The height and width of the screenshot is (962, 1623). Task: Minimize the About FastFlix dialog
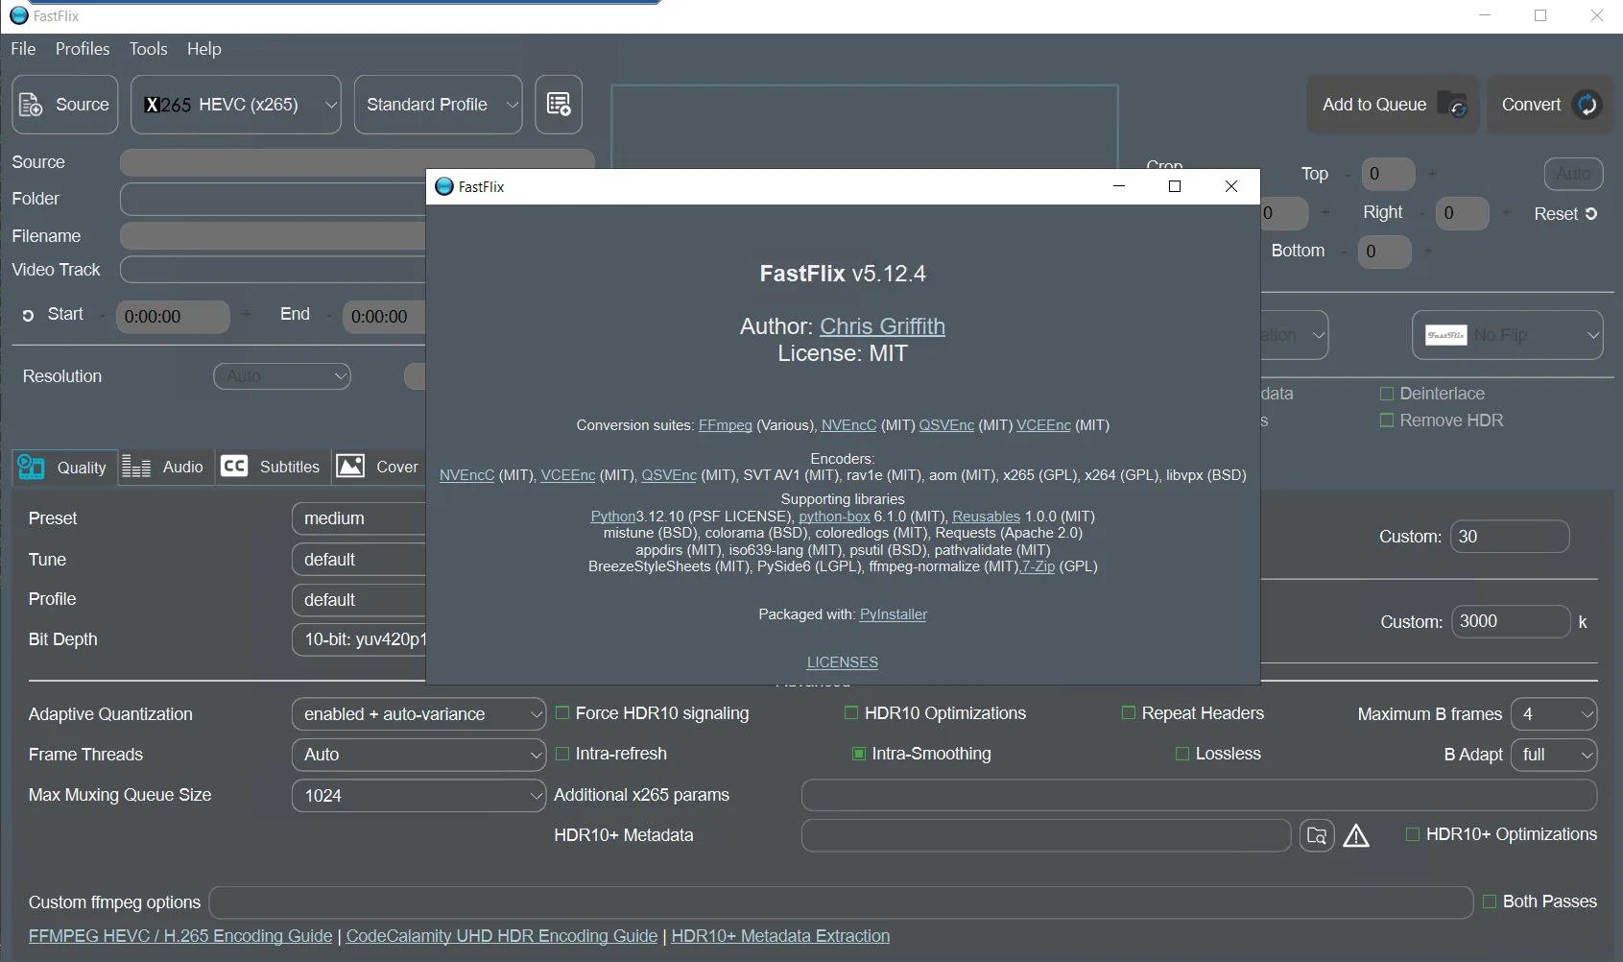(x=1119, y=186)
